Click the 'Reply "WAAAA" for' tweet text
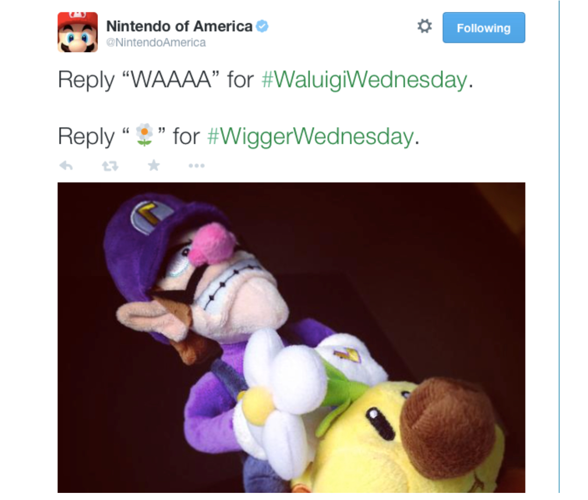 (x=156, y=79)
